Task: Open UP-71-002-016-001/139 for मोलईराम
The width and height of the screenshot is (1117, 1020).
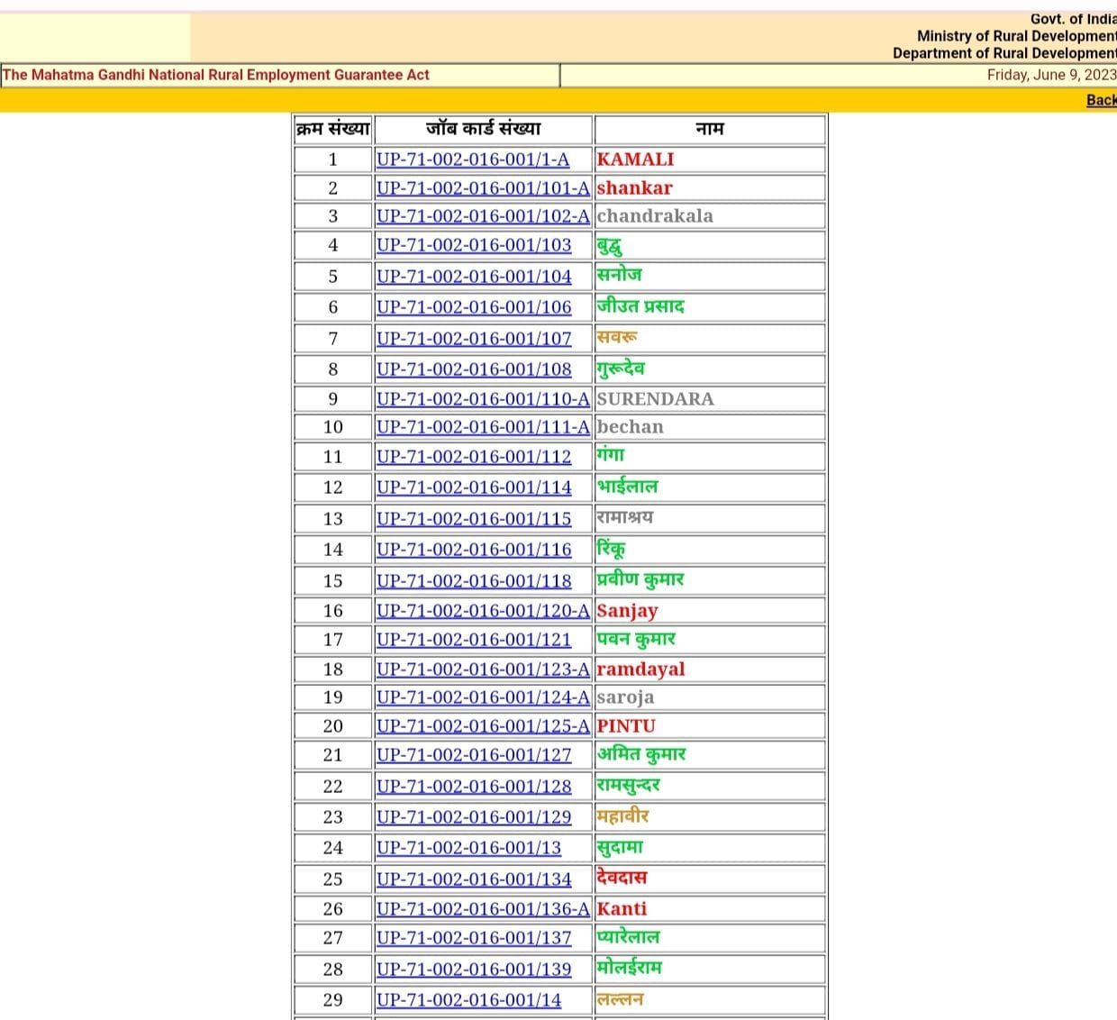Action: click(x=474, y=970)
